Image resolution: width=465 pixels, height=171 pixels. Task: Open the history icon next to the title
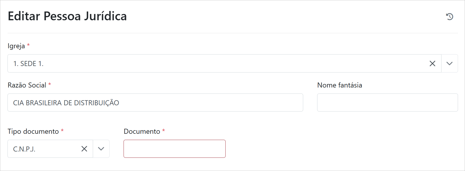point(449,16)
